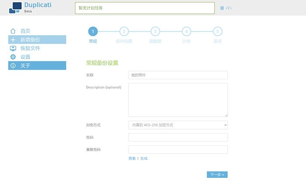
Task: Click the 下一步 > next button
Action: pos(217,175)
